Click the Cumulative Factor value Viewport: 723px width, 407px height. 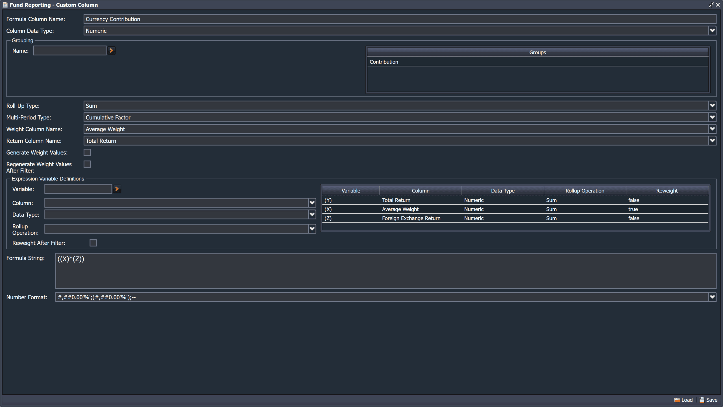108,117
